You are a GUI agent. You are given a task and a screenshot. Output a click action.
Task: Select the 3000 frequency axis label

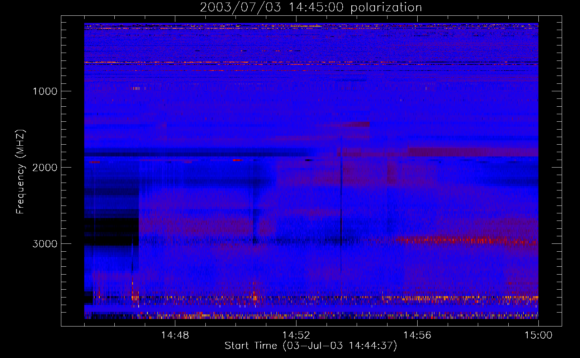(x=45, y=244)
